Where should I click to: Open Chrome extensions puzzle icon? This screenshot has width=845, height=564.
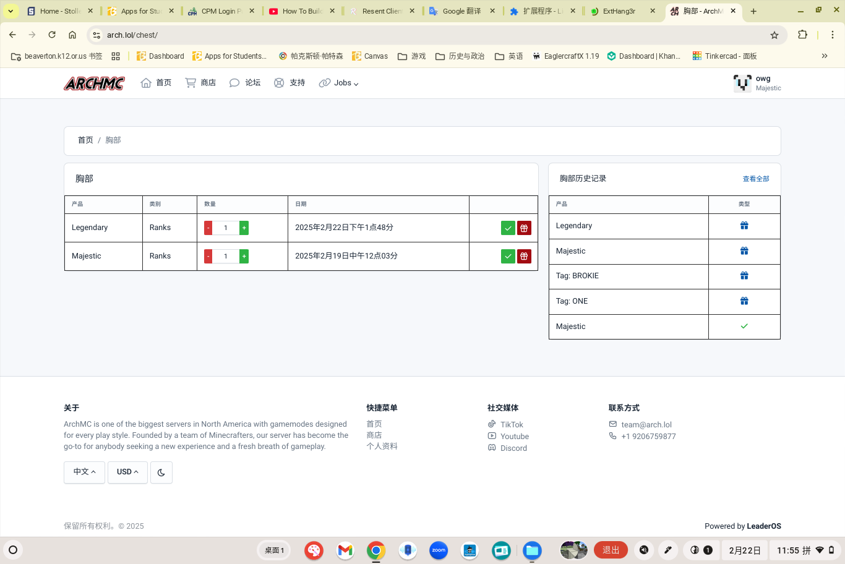click(803, 35)
